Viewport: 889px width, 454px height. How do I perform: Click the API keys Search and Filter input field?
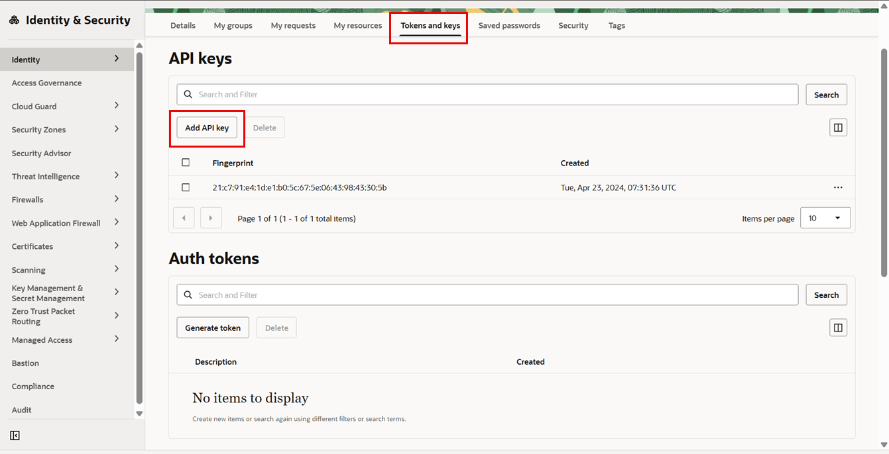click(x=464, y=94)
